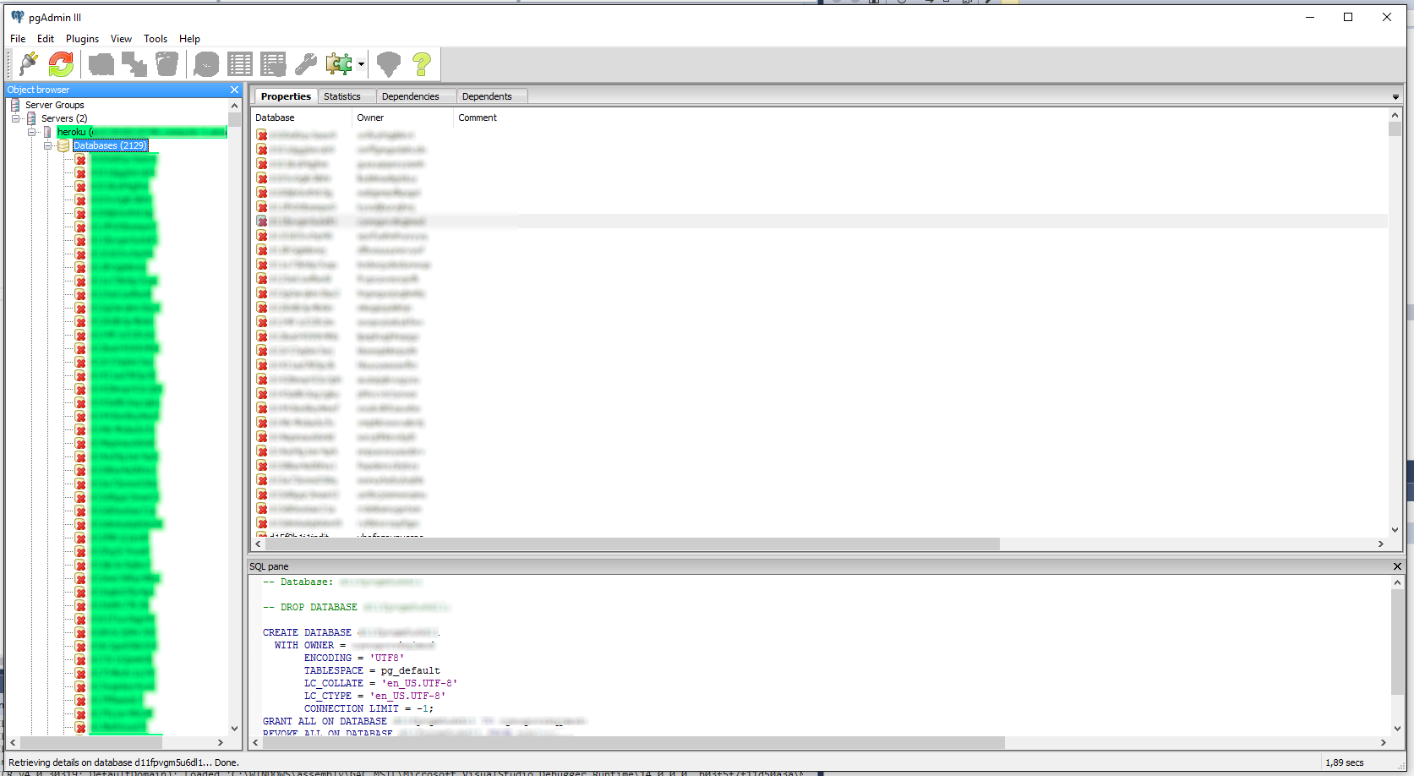This screenshot has width=1414, height=776.
Task: Click the add server connection plug icon
Action: pos(29,63)
